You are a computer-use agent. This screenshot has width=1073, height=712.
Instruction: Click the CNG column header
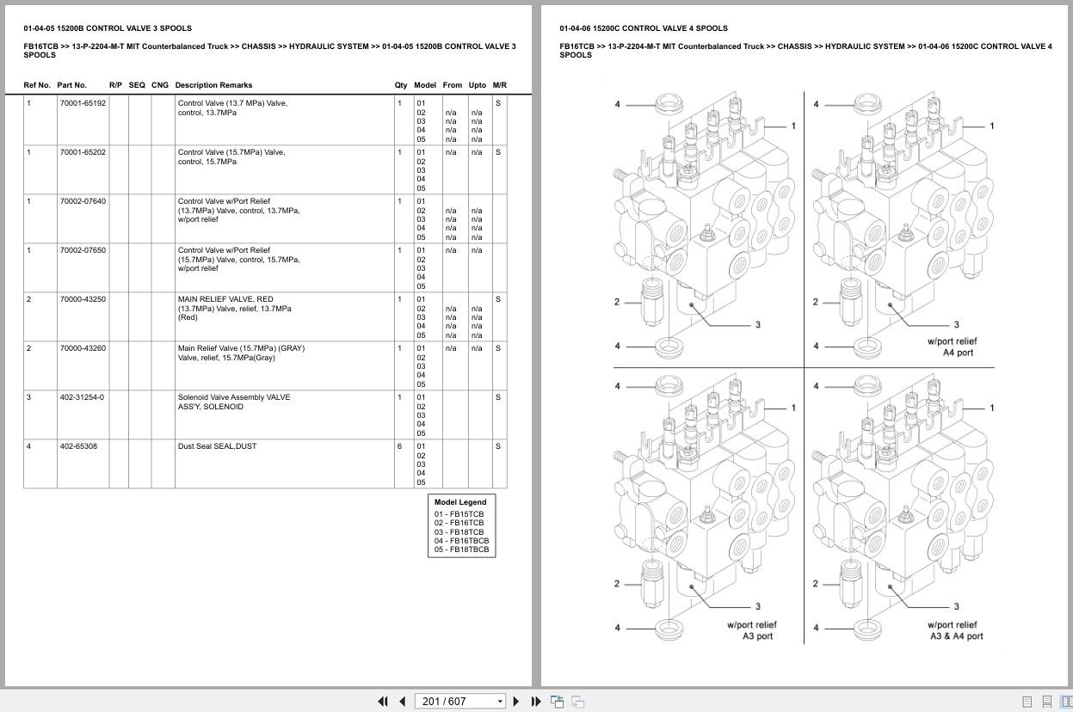pyautogui.click(x=160, y=85)
